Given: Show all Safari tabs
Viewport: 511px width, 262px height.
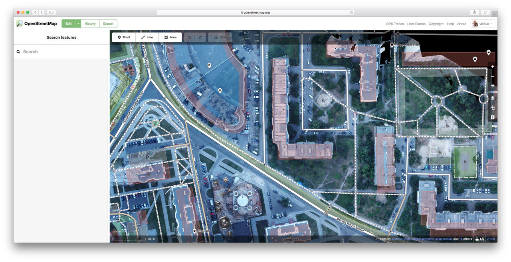Looking at the screenshot, I should [x=486, y=12].
